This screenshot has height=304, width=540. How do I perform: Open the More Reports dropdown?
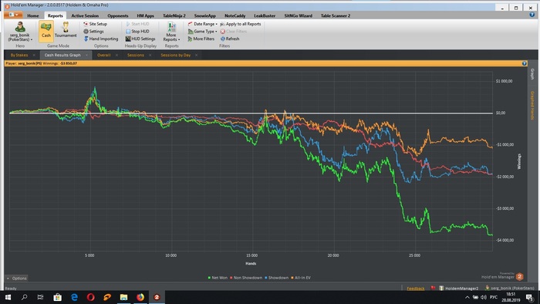pos(171,32)
